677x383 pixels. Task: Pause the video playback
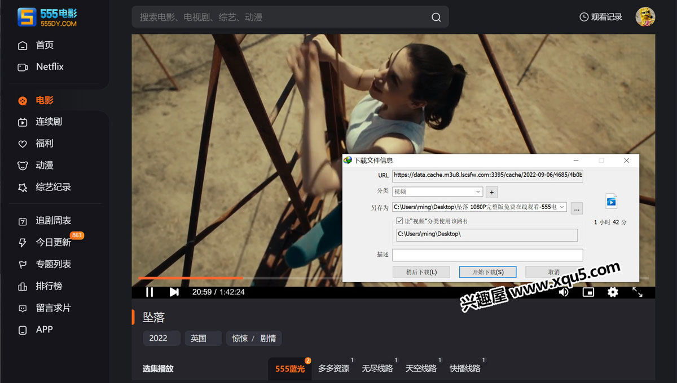pyautogui.click(x=150, y=292)
